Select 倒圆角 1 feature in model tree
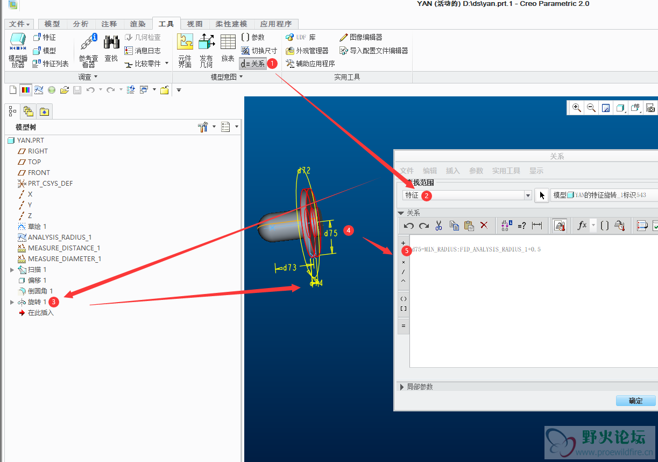 pos(40,291)
